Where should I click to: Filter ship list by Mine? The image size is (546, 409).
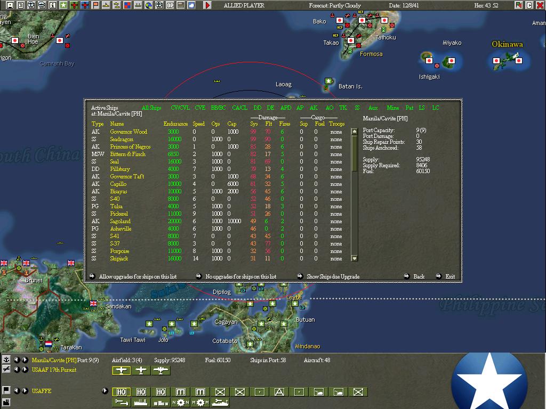click(393, 108)
